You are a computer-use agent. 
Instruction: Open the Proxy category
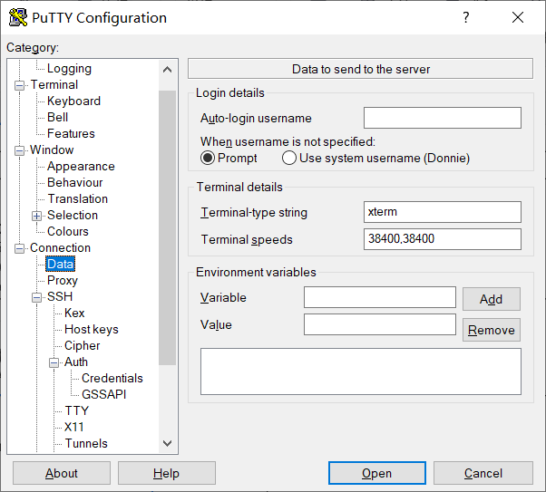click(63, 280)
